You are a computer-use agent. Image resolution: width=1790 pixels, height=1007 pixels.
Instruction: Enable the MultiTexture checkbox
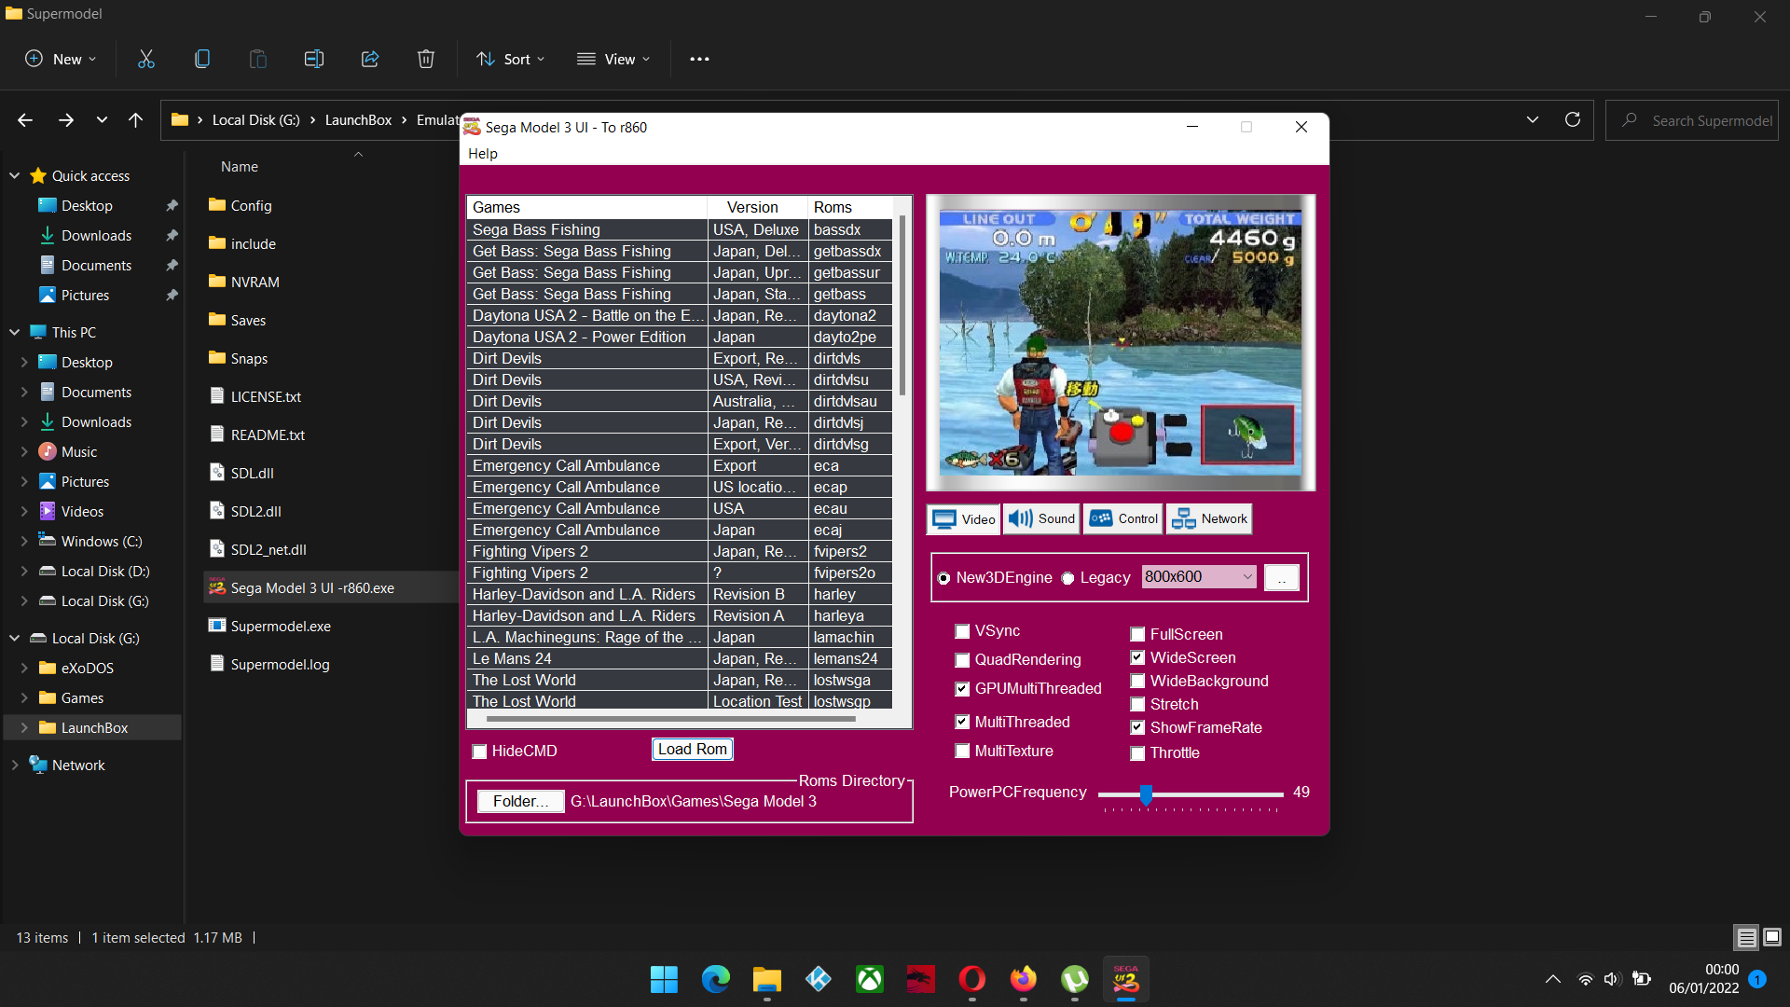point(962,751)
